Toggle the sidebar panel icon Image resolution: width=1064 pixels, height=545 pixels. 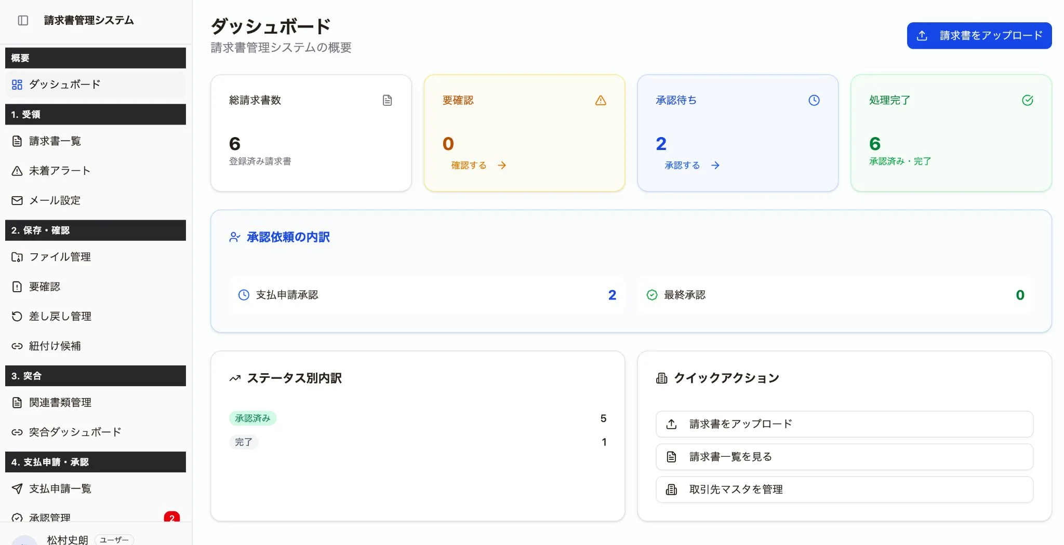23,20
